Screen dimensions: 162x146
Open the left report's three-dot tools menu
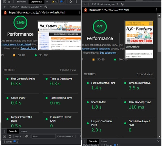click(x=80, y=12)
